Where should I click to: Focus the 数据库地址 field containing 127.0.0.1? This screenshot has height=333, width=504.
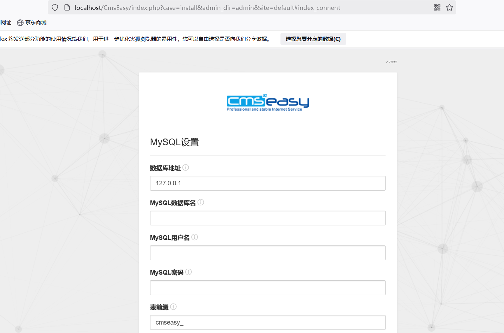268,183
